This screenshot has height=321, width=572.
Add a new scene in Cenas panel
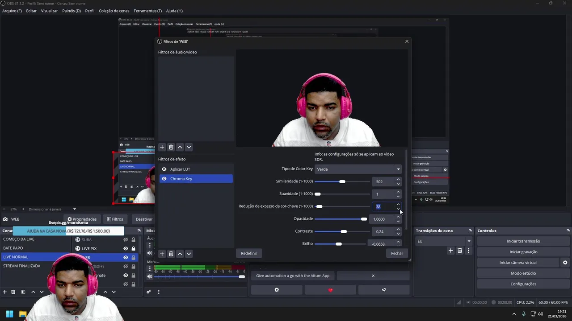[5, 292]
